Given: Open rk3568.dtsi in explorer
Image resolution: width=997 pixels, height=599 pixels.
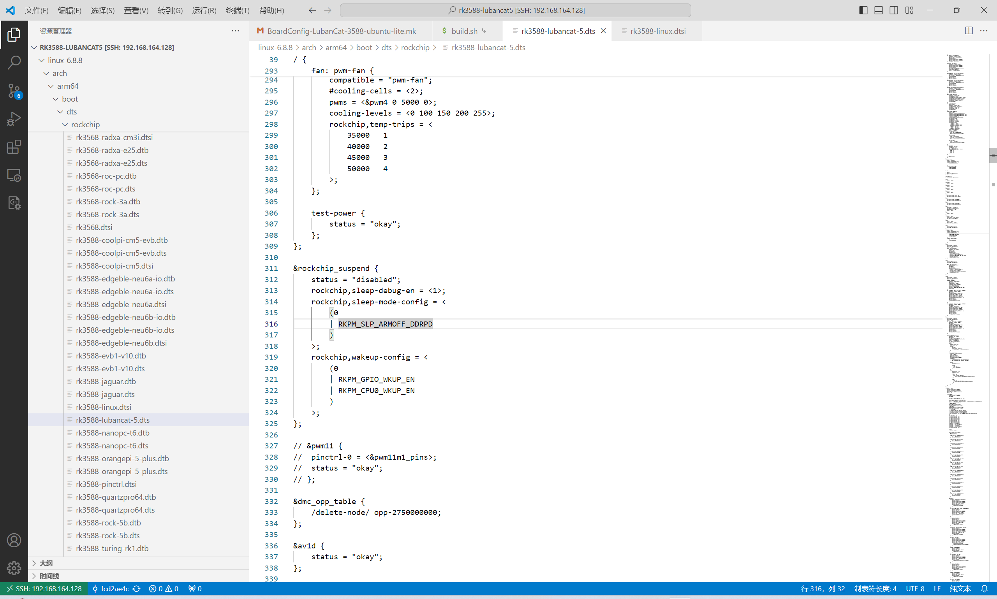Looking at the screenshot, I should pos(94,227).
